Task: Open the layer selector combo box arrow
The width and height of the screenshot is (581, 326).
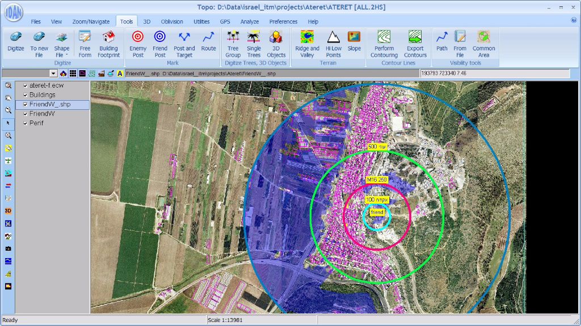Action: coord(53,74)
